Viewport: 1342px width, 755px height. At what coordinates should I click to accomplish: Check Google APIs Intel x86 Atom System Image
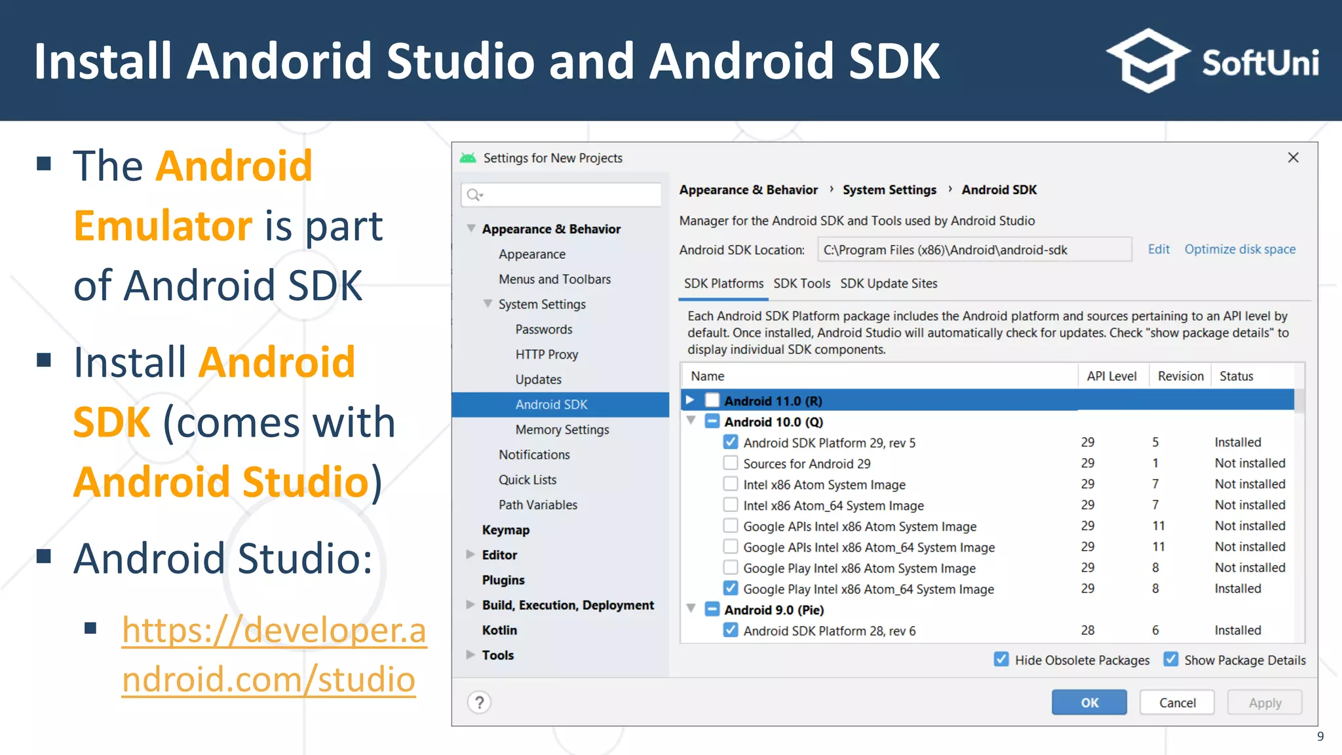pos(731,526)
